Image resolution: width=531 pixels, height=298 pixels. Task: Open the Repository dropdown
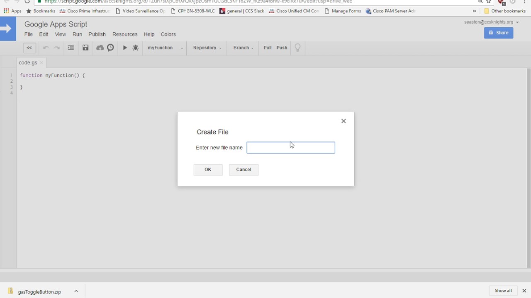(207, 48)
